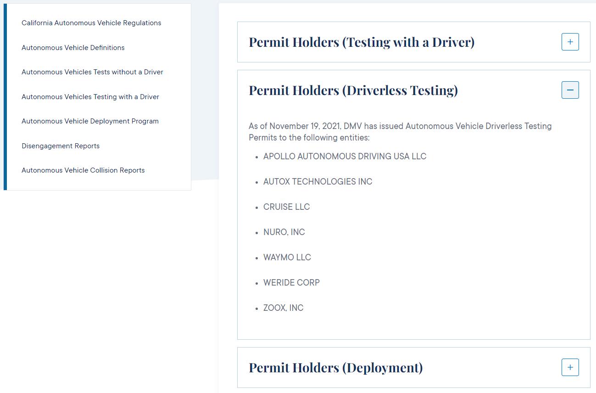This screenshot has width=596, height=393.
Task: Open Disengagement Reports
Action: click(x=61, y=146)
